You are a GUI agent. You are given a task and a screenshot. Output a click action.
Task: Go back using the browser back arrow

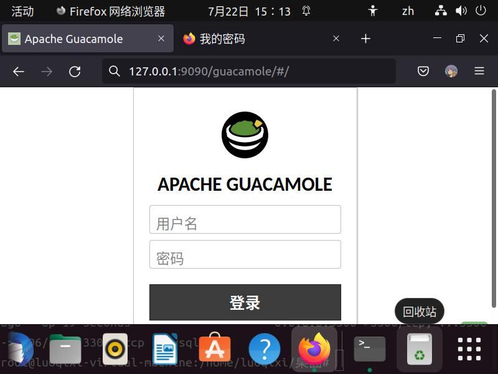pos(18,71)
